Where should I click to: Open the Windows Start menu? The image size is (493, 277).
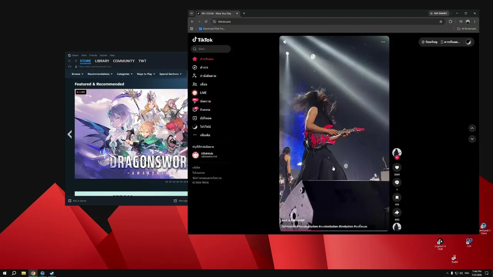[x=5, y=273]
